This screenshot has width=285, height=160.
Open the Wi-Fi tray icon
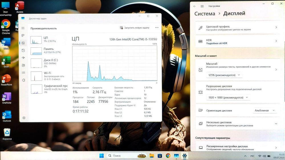coord(260,156)
